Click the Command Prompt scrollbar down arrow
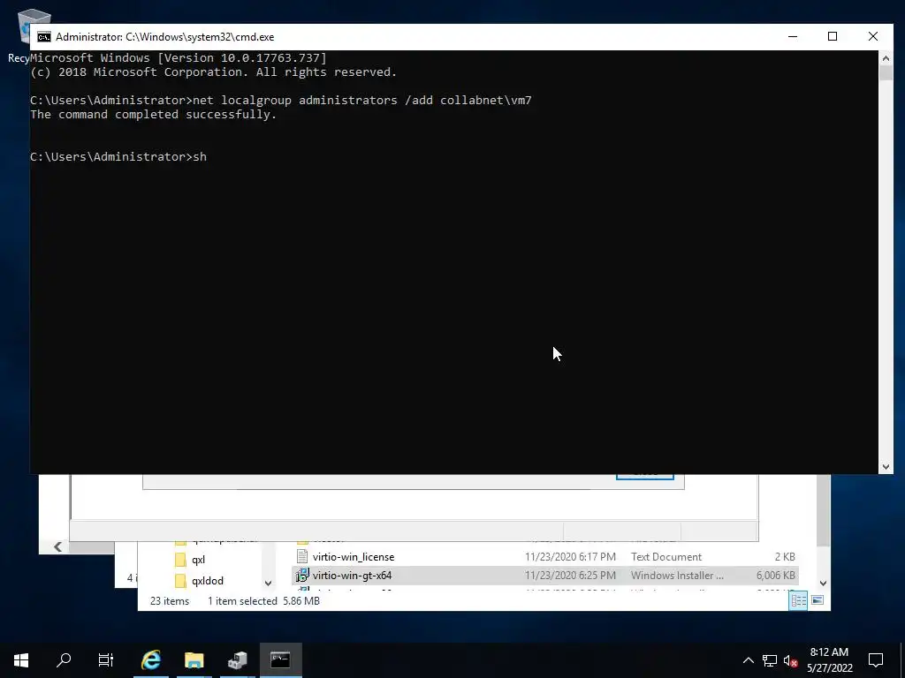The width and height of the screenshot is (905, 678). click(886, 467)
